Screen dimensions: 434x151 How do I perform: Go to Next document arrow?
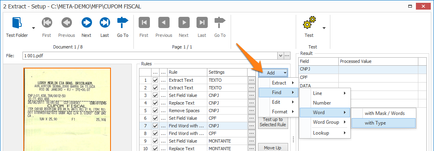87,22
